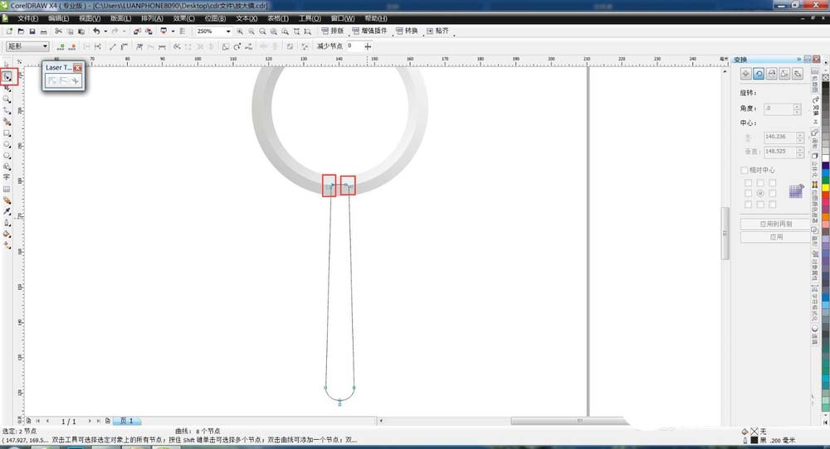Click the 应用到再制 button
Image resolution: width=830 pixels, height=449 pixels.
coord(775,224)
